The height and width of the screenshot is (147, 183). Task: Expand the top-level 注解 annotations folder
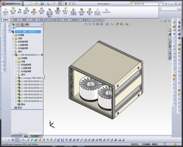pyautogui.click(x=13, y=38)
